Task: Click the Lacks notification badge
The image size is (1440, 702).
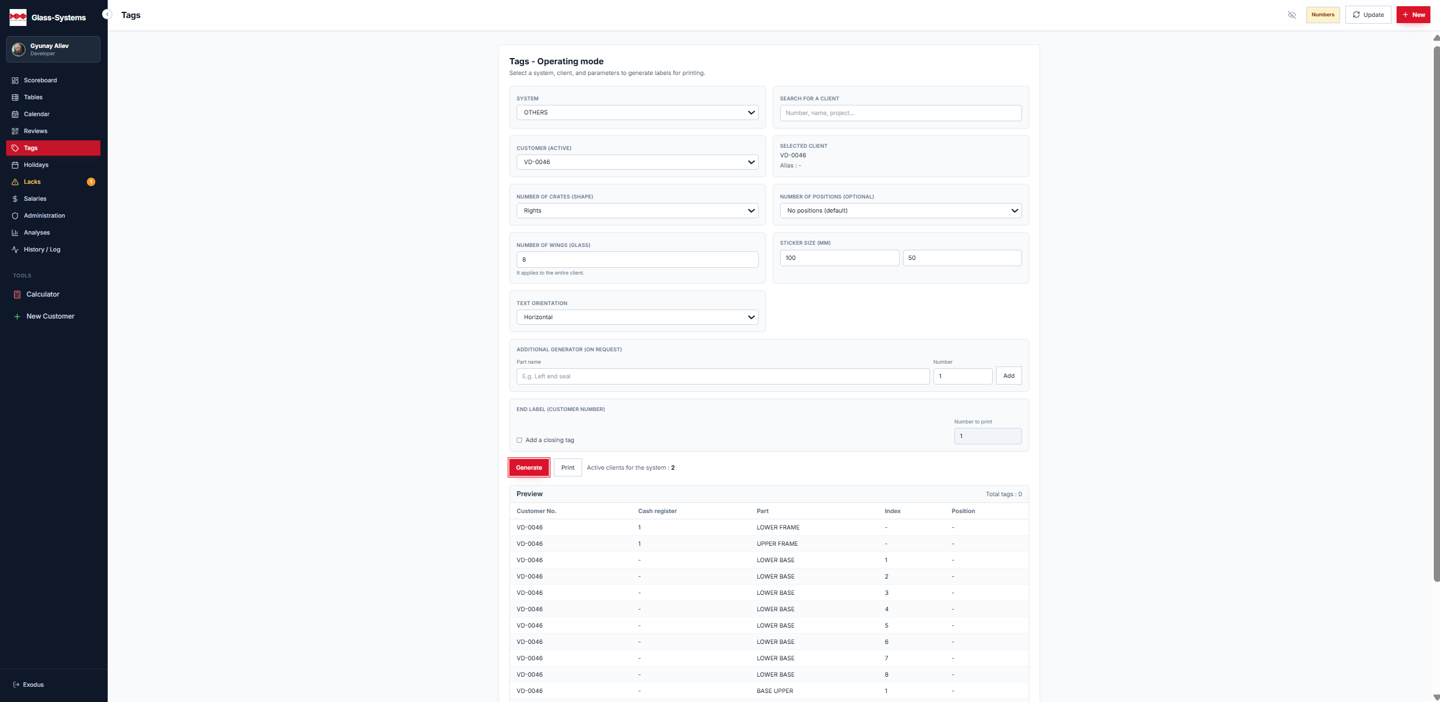Action: click(91, 182)
